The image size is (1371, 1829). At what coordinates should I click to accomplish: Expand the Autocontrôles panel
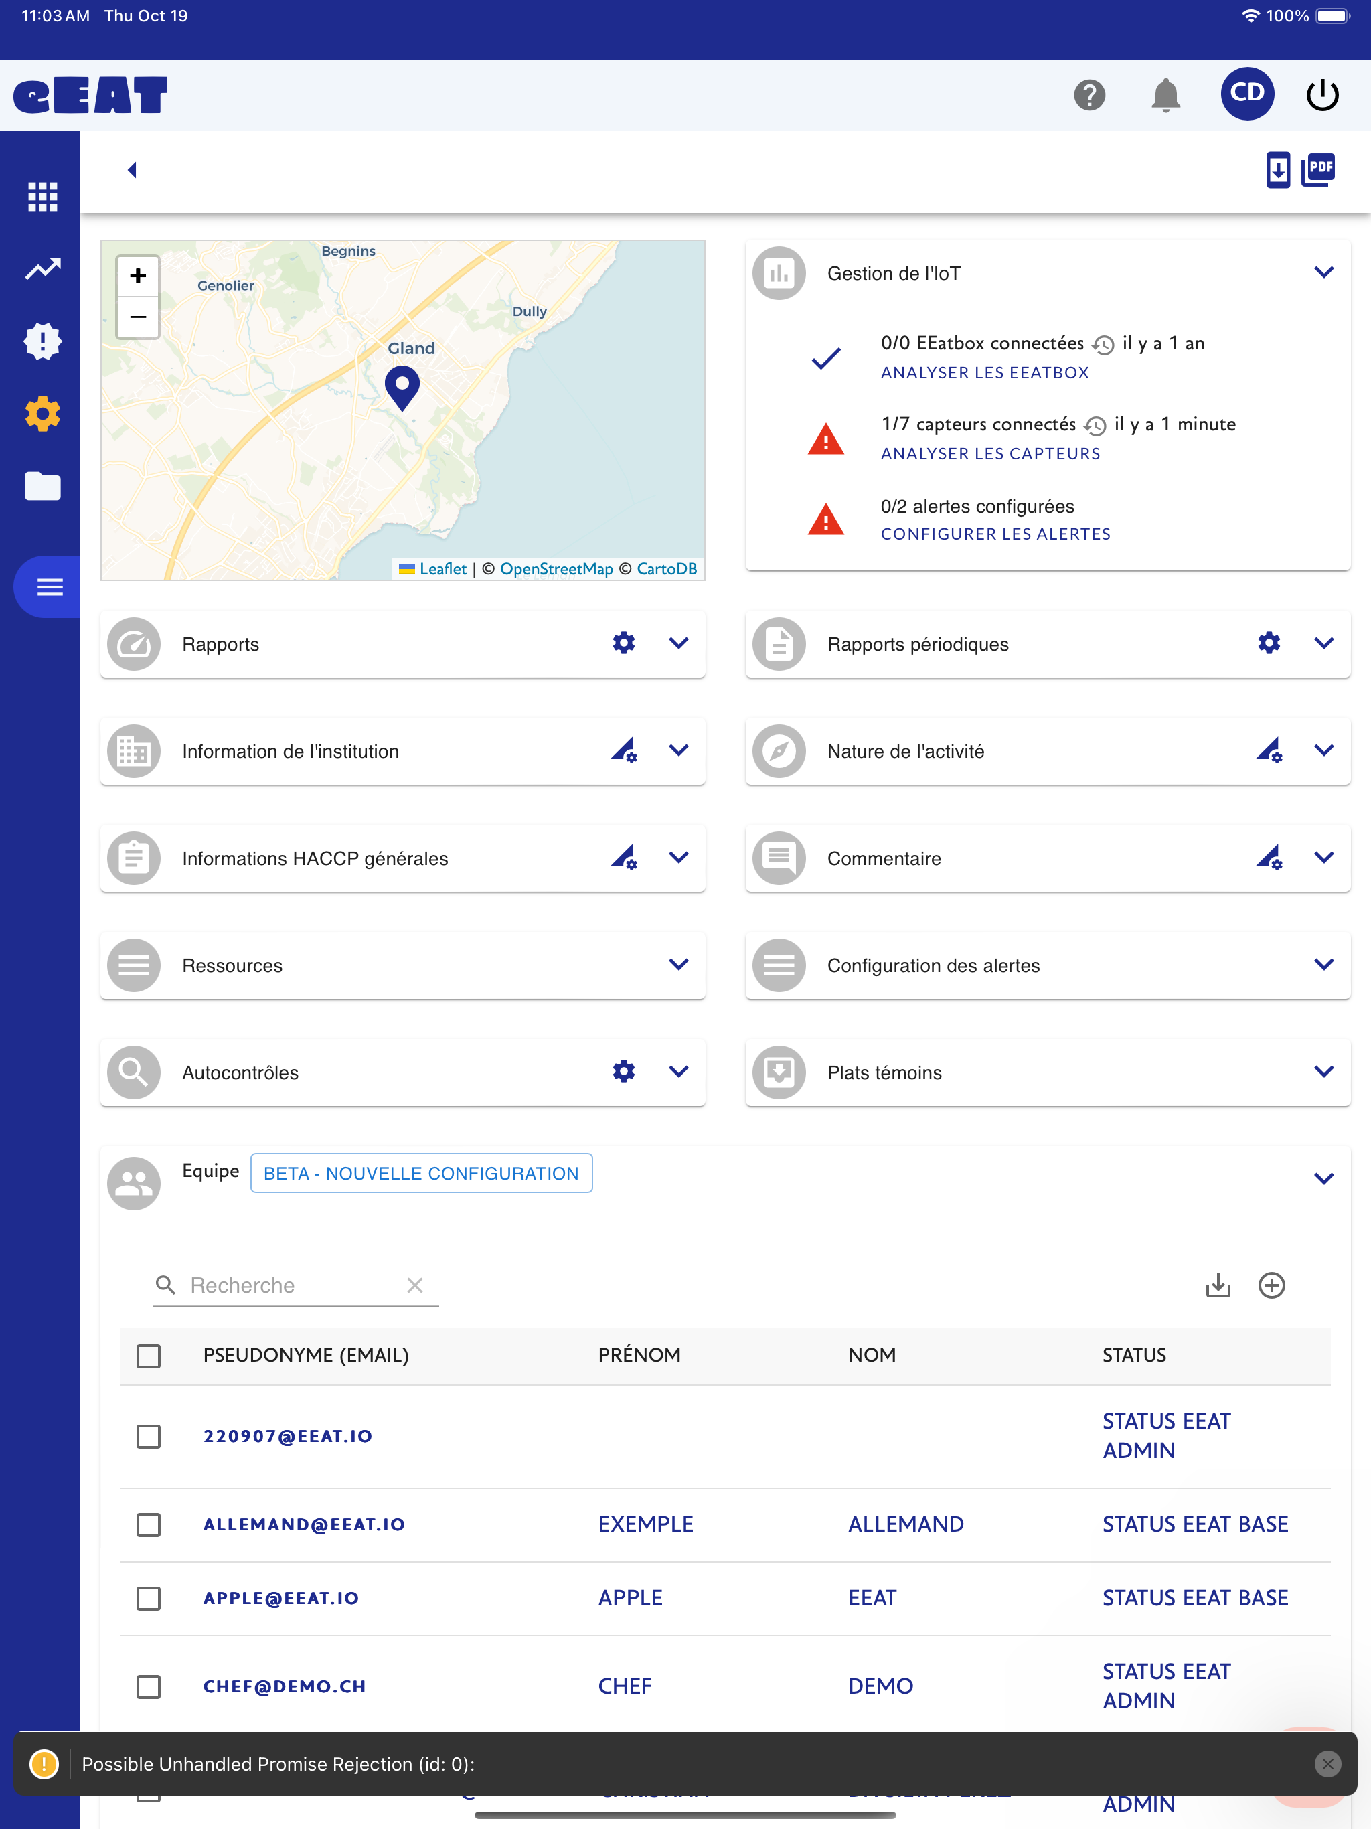pos(679,1070)
